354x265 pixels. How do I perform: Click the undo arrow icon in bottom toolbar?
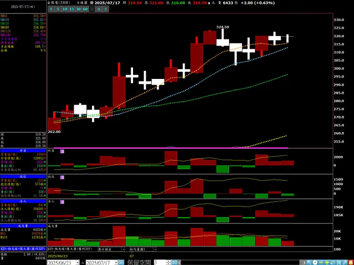[333, 263]
